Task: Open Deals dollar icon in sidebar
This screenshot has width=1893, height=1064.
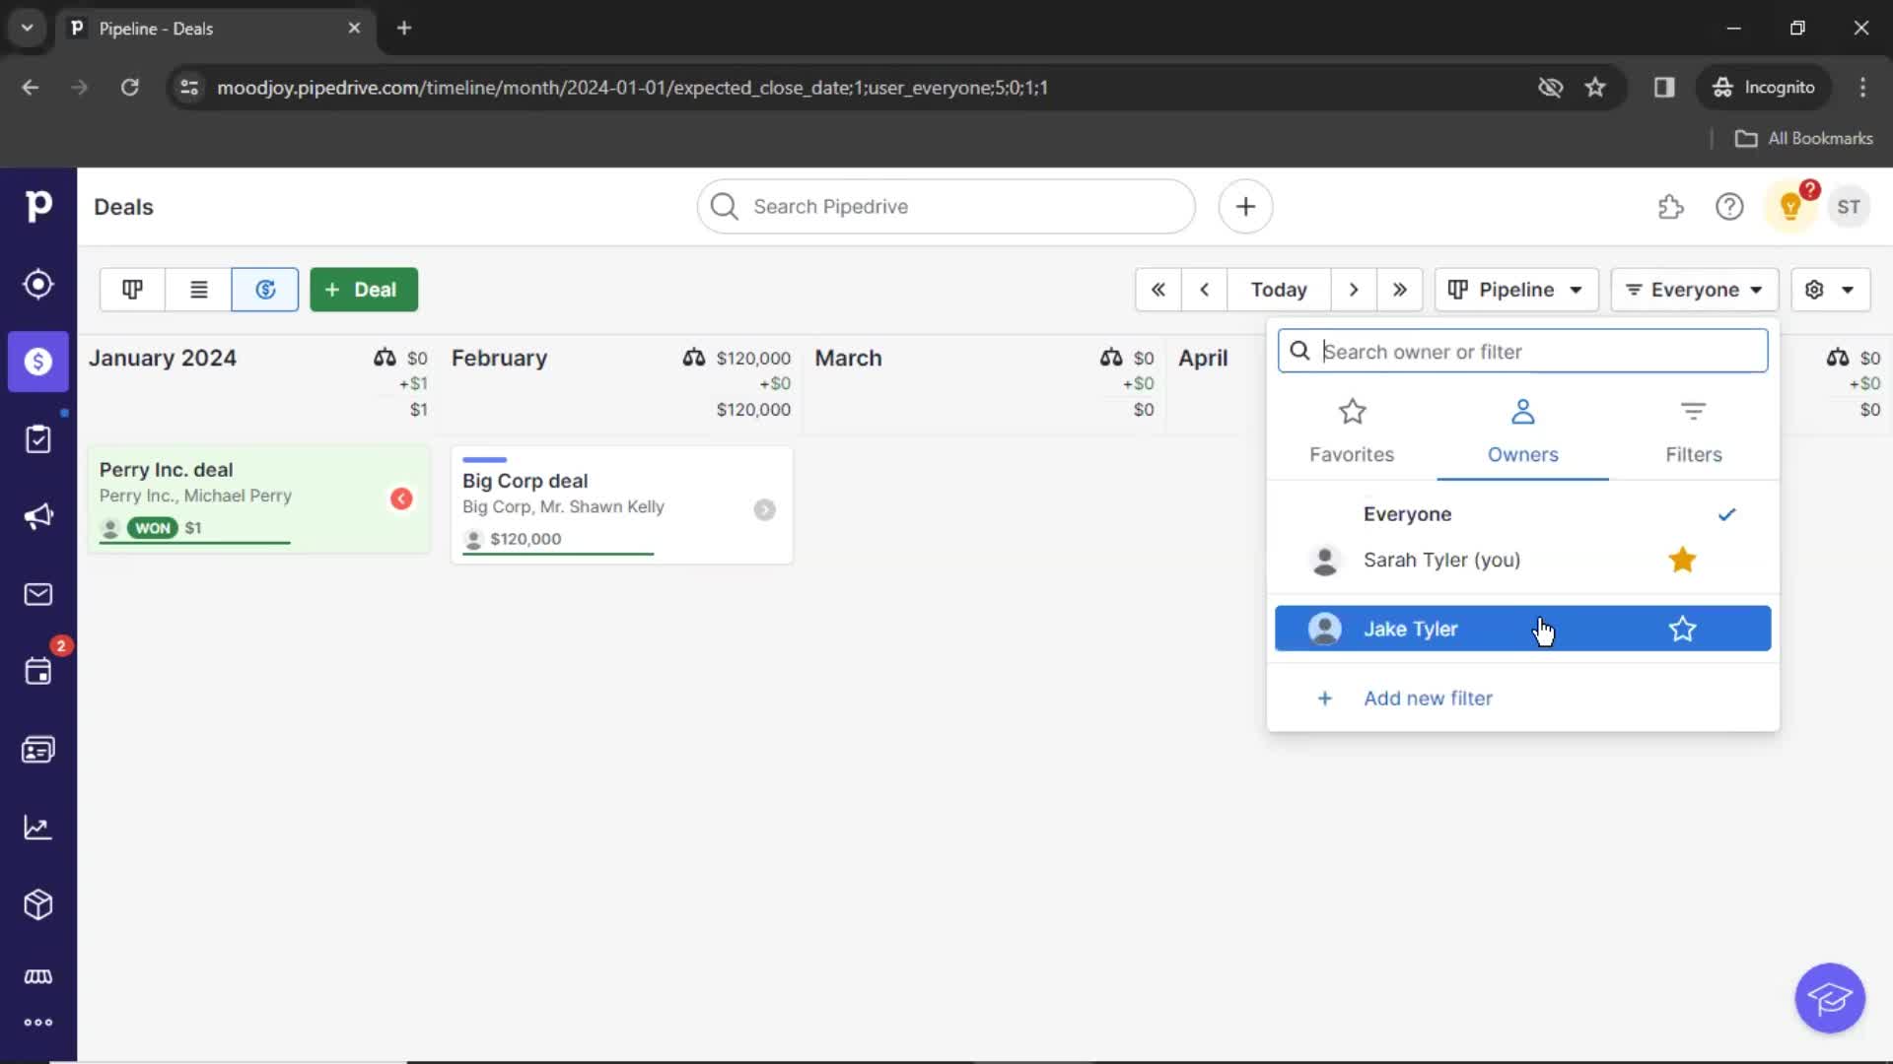Action: tap(38, 362)
